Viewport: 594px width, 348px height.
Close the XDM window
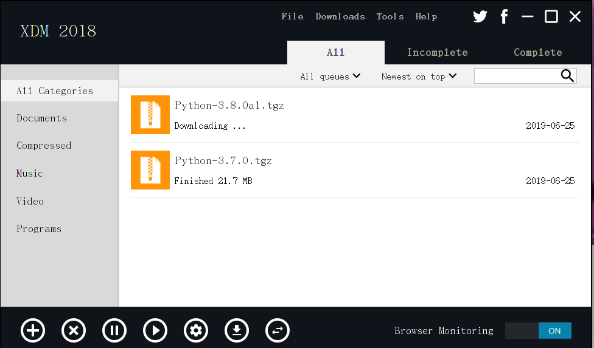(575, 16)
